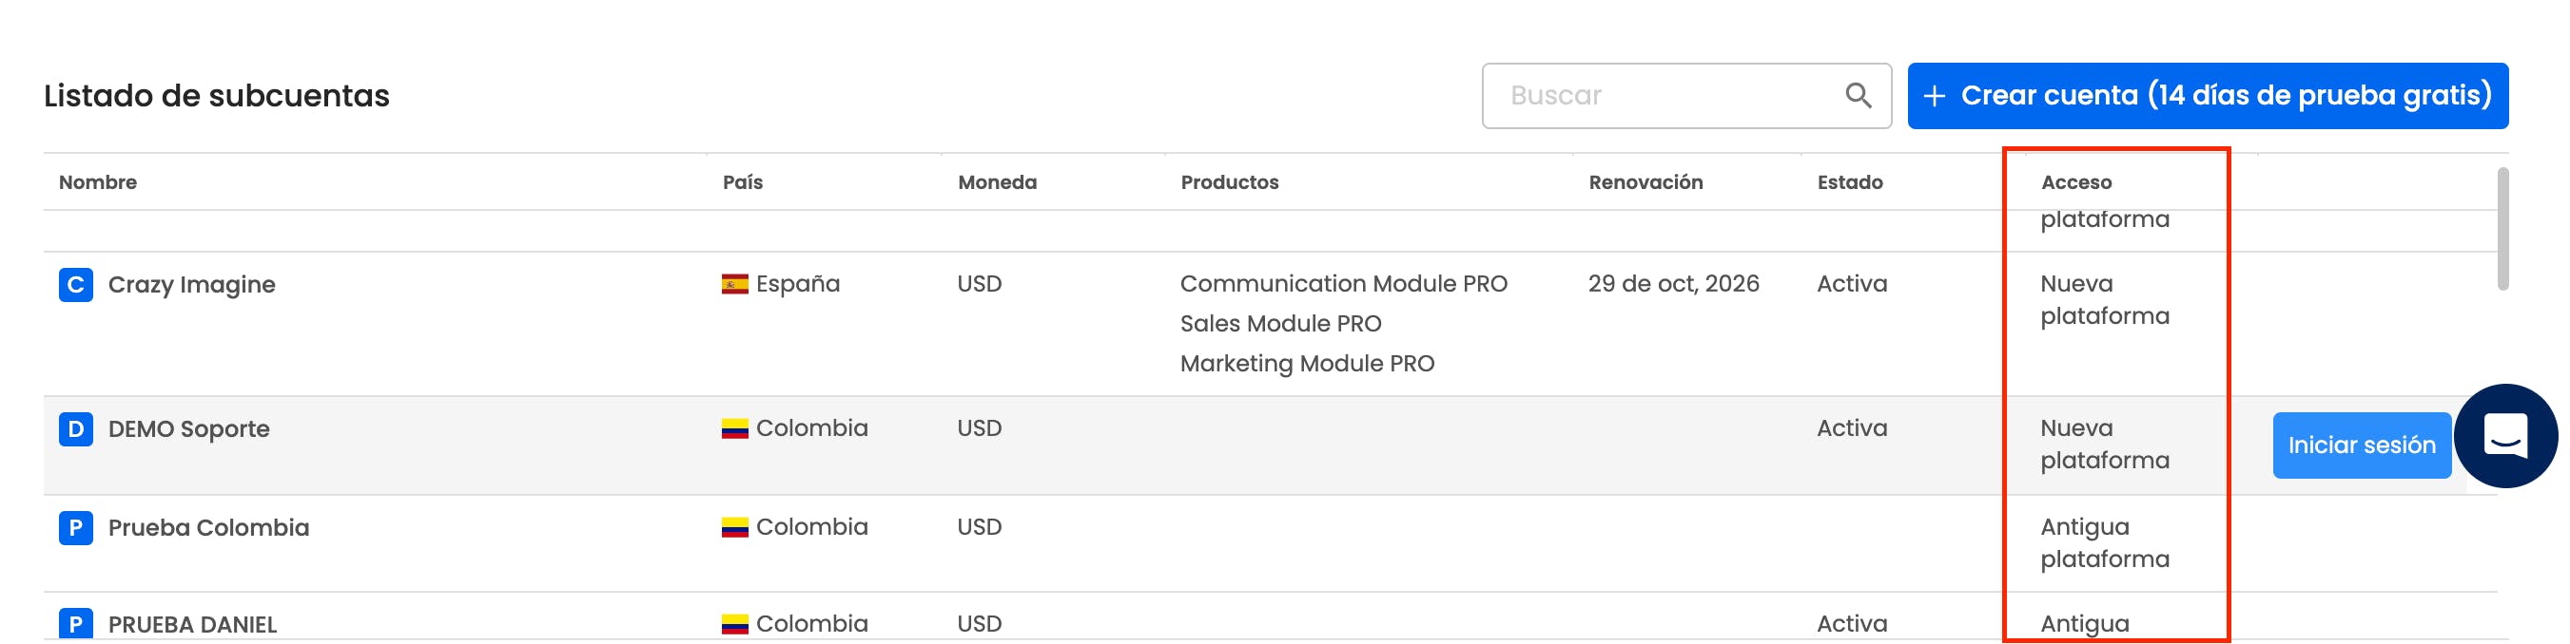Click the Spain flag icon

tap(735, 285)
